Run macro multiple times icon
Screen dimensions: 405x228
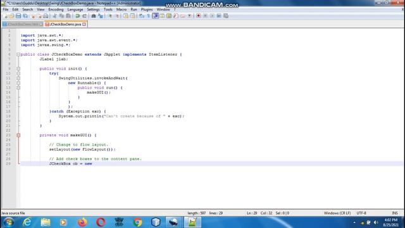[x=219, y=16]
